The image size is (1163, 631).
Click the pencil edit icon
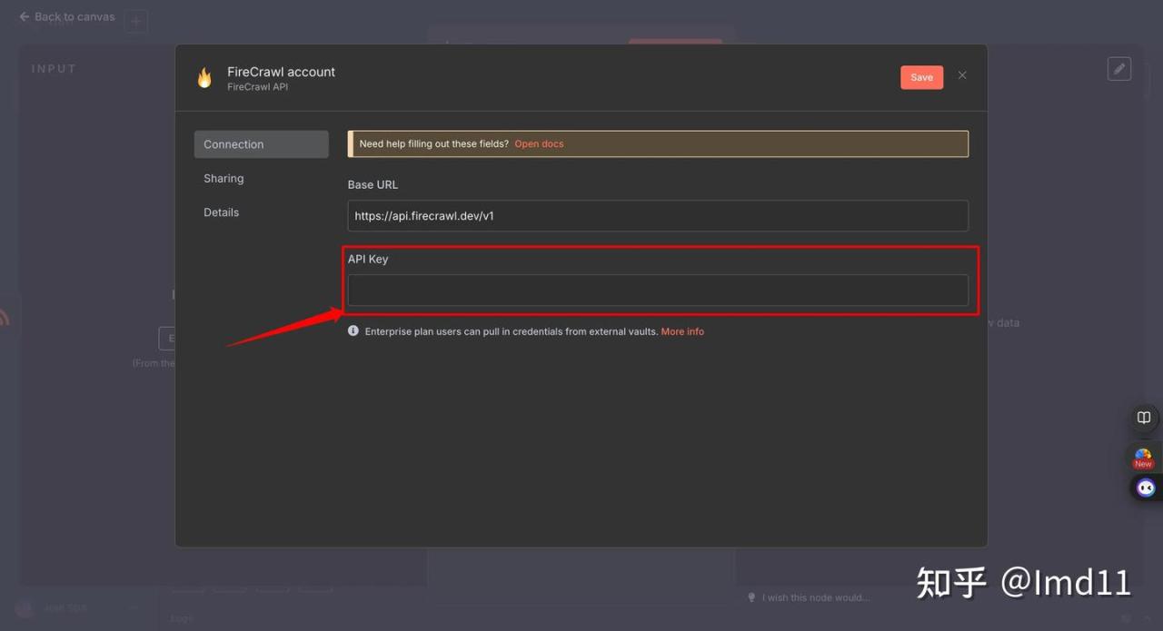point(1119,69)
